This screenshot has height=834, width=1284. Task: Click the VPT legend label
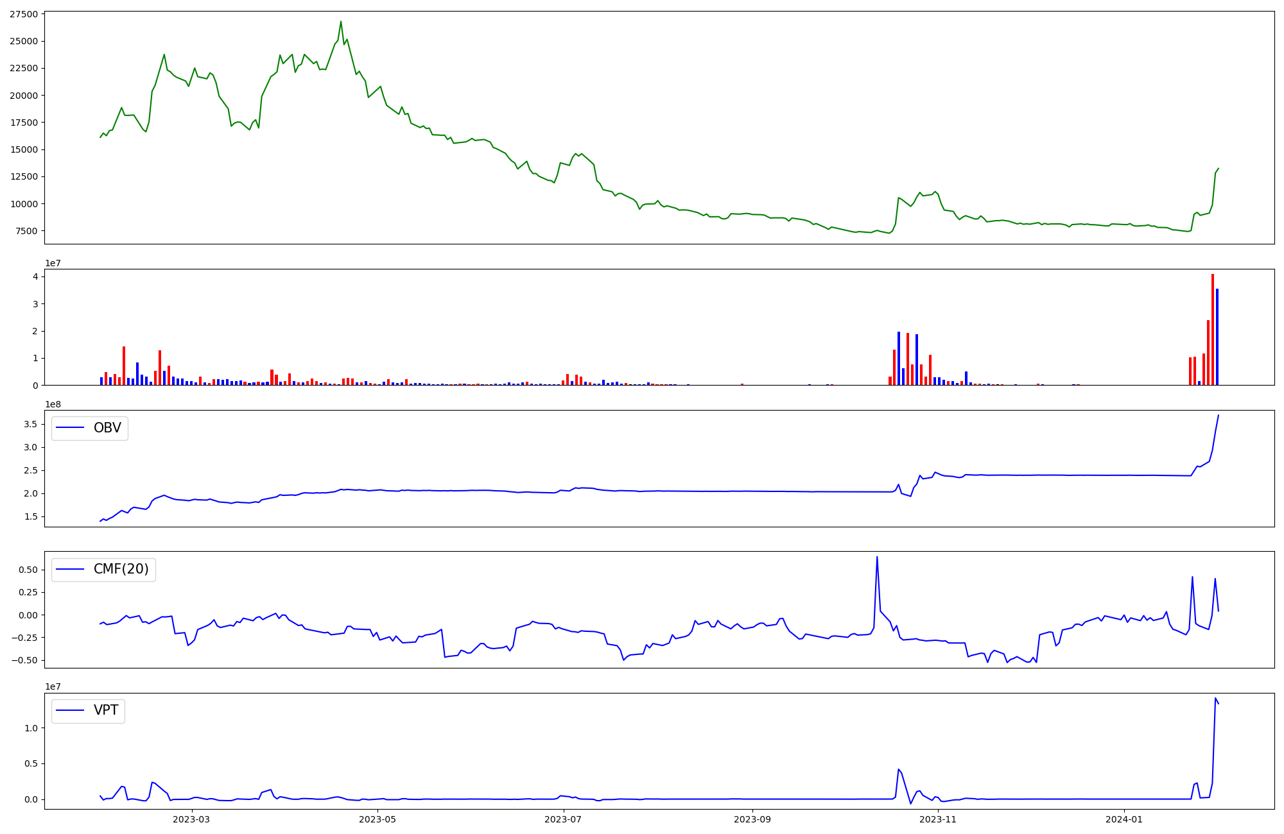[106, 710]
